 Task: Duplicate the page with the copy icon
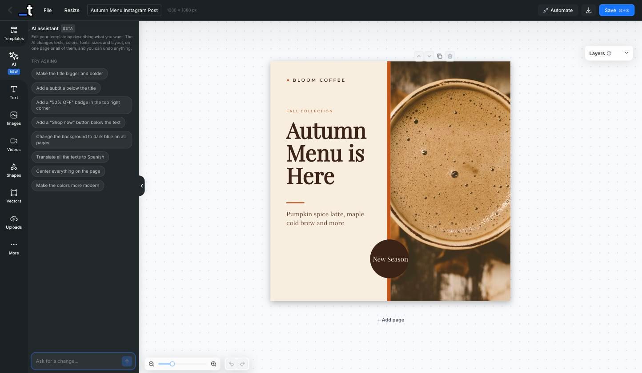point(439,56)
